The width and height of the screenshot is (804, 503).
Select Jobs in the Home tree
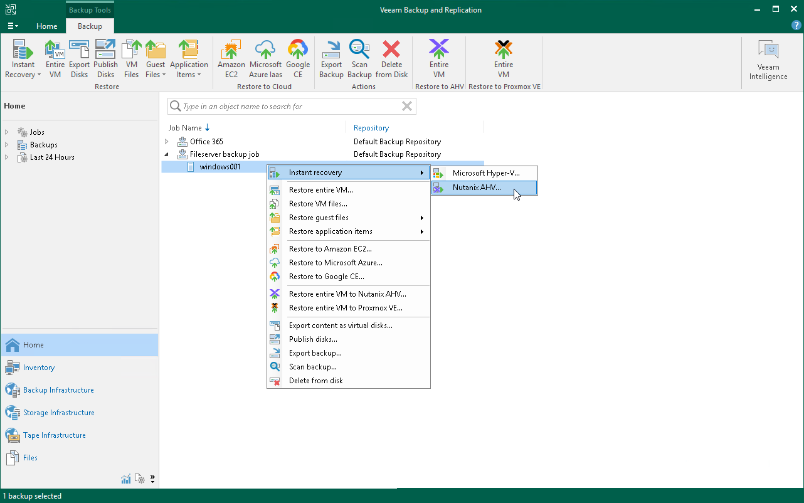point(37,132)
